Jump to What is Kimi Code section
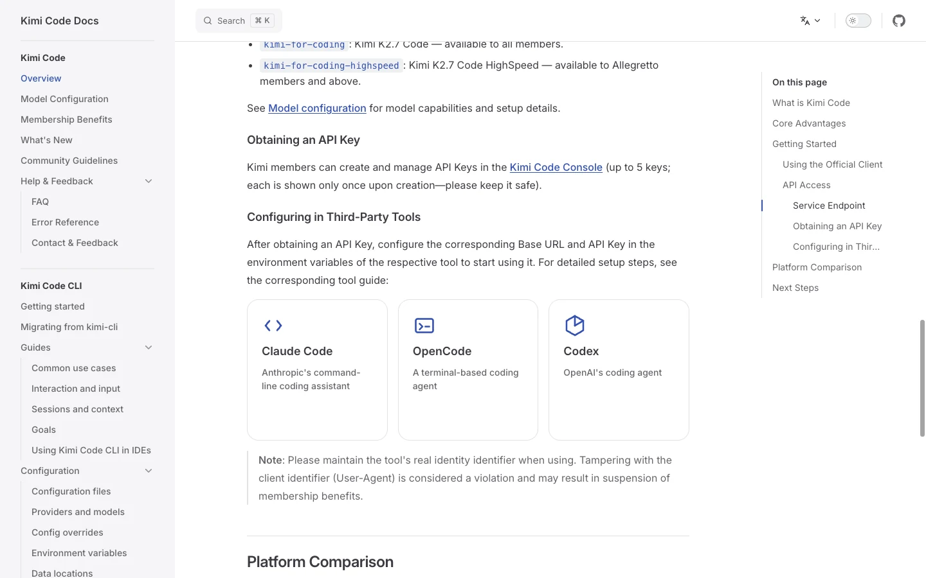The image size is (926, 578). click(811, 103)
